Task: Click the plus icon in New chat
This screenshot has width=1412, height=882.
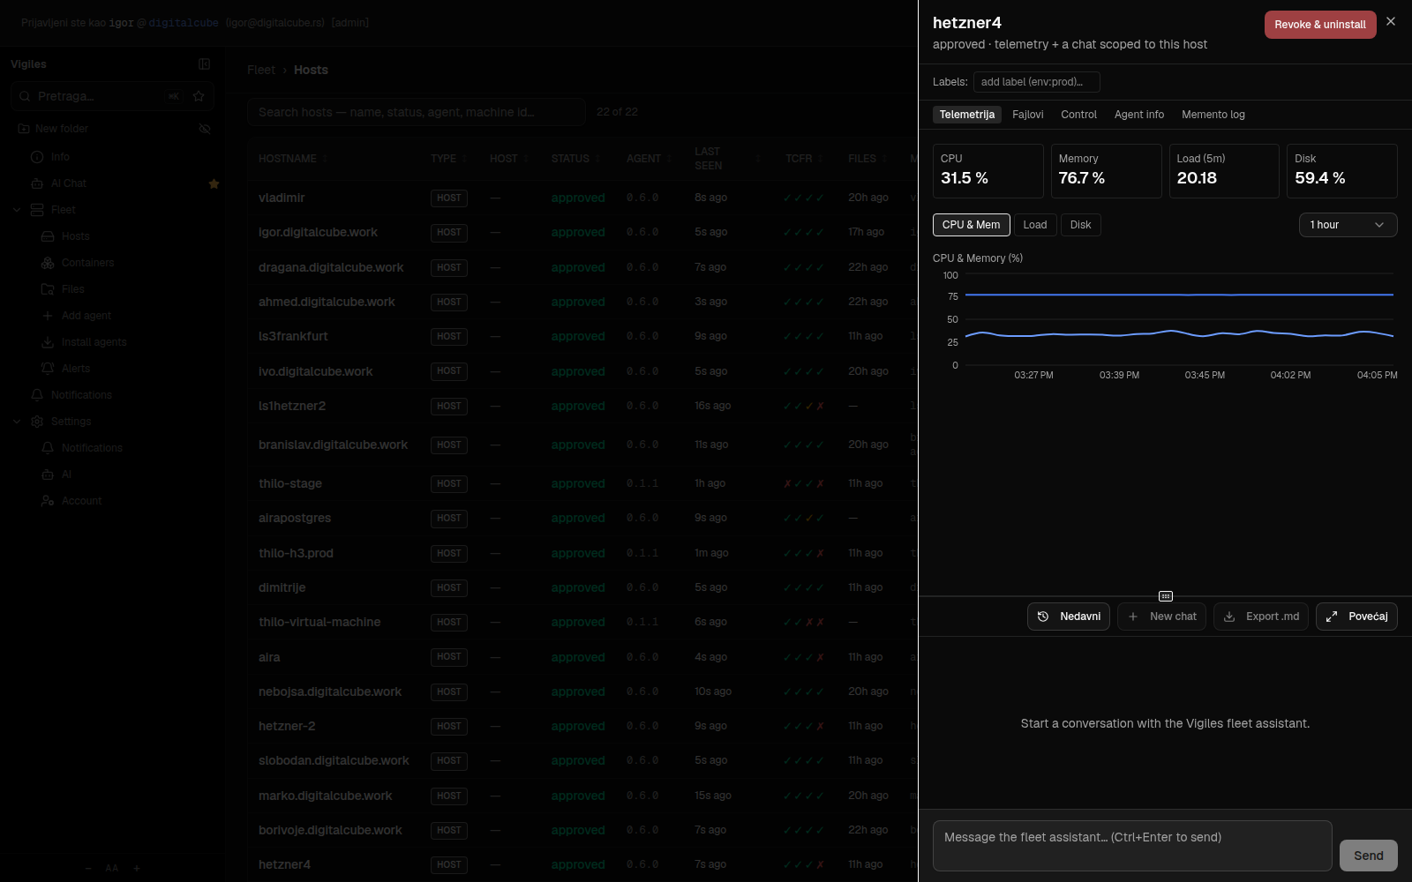Action: 1133,617
